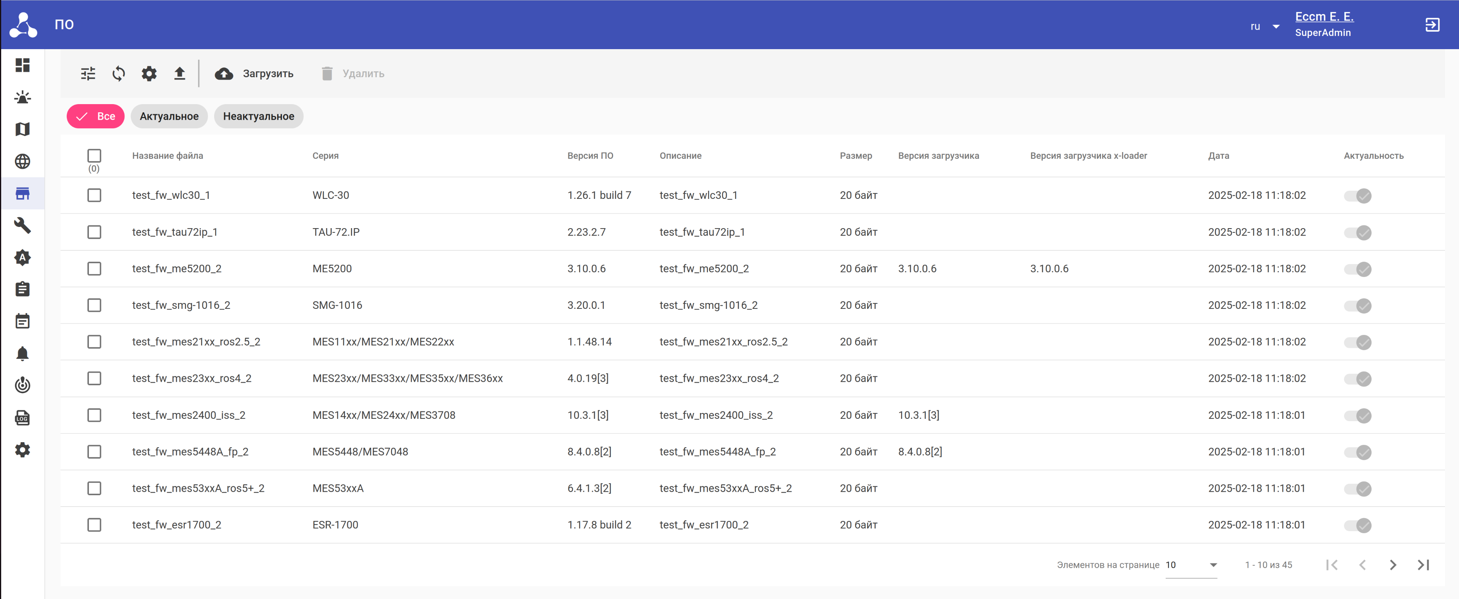Screen dimensions: 1459x599
Task: Expand the items per page dropdown
Action: pyautogui.click(x=1191, y=565)
